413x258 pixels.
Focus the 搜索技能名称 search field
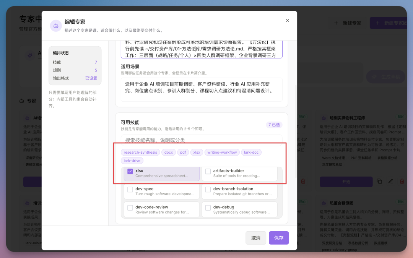pyautogui.click(x=202, y=140)
